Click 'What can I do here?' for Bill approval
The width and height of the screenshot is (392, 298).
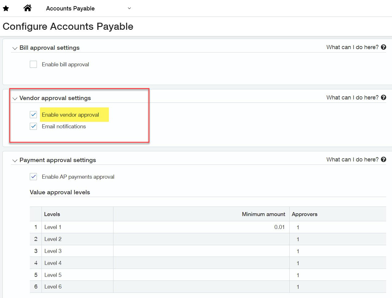352,47
